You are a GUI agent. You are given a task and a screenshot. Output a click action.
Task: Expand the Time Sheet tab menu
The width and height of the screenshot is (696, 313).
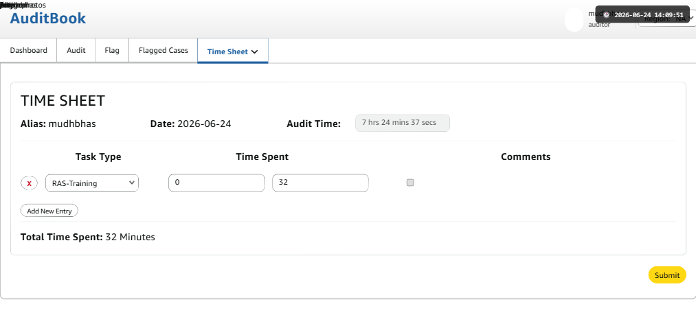[233, 51]
